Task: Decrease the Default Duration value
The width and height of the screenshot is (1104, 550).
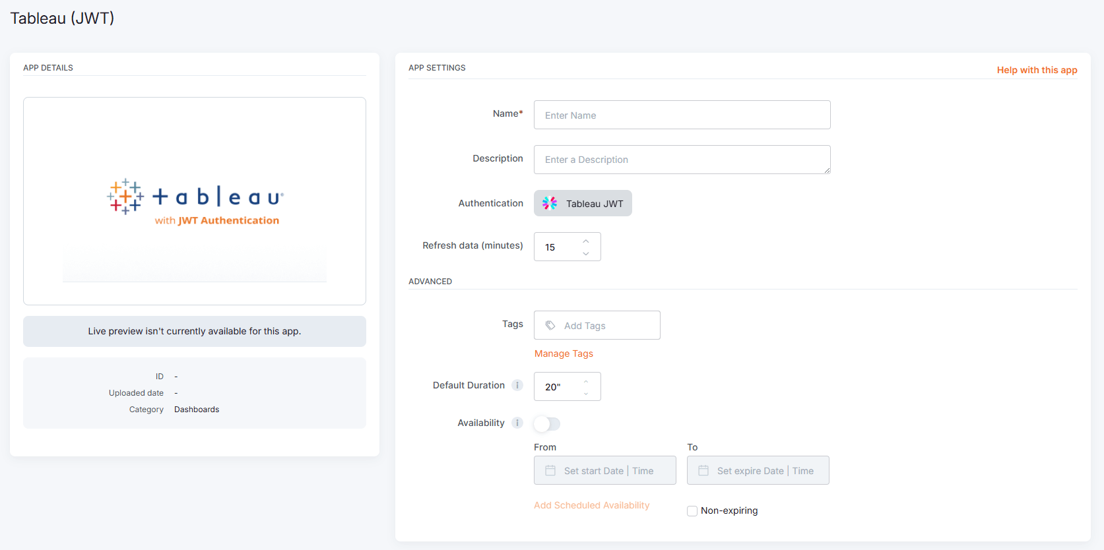Action: click(586, 393)
